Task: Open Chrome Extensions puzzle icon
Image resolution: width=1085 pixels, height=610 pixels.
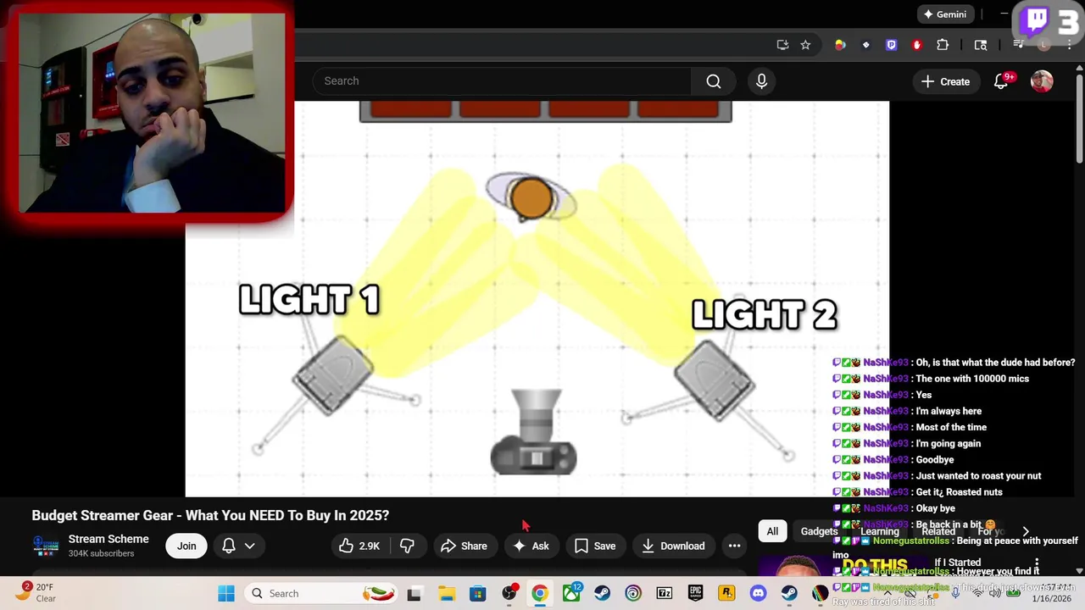Action: coord(943,45)
